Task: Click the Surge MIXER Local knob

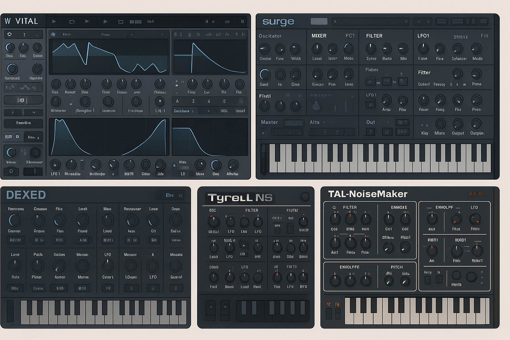Action: click(317, 49)
